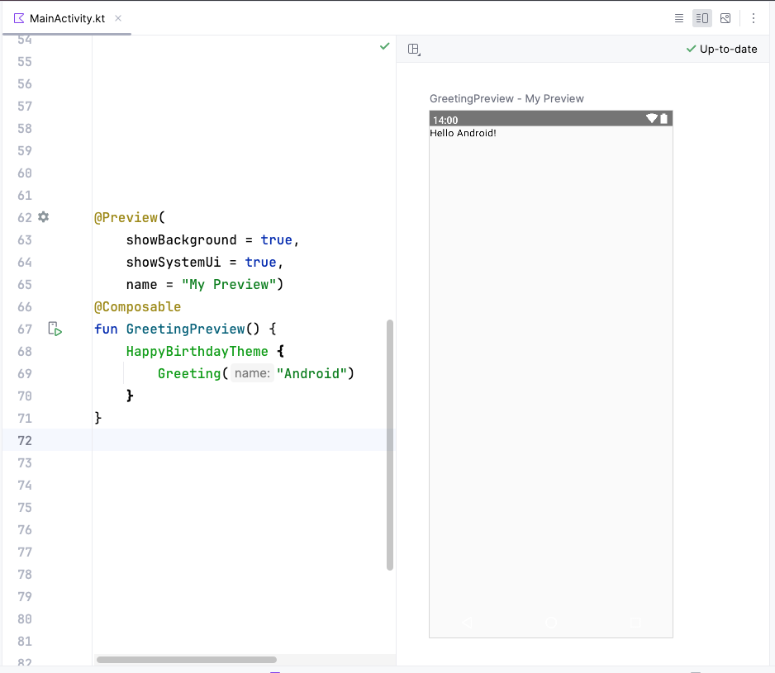This screenshot has height=673, width=775.
Task: Click gear icon beside the @Preview annotation
Action: coord(44,217)
